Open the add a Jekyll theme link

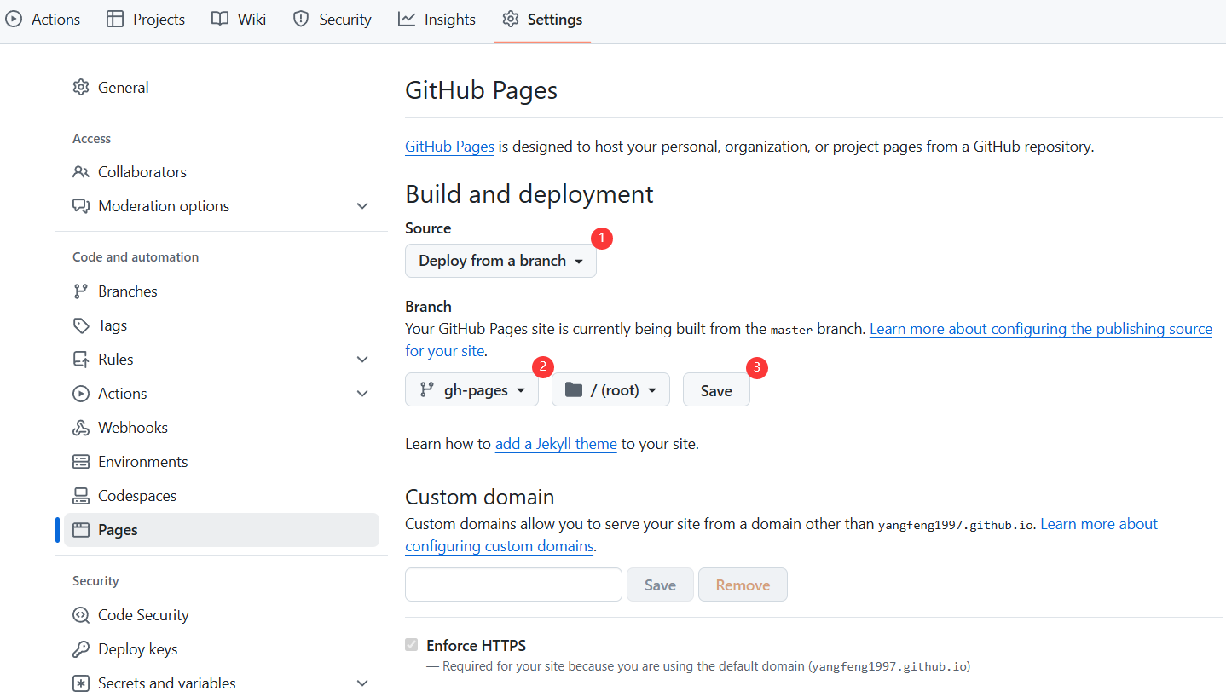tap(556, 444)
